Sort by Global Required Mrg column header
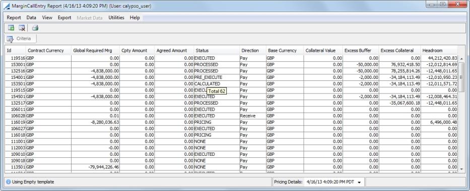 [x=95, y=51]
